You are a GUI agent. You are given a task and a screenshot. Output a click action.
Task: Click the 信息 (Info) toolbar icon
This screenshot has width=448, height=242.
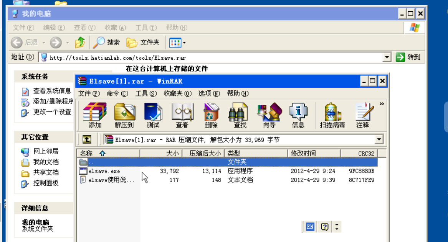click(x=298, y=115)
